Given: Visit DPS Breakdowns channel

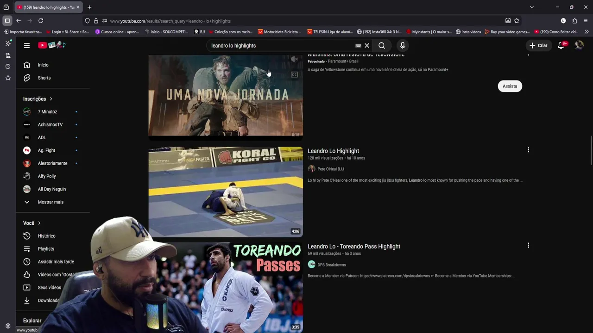Looking at the screenshot, I should tap(331, 265).
